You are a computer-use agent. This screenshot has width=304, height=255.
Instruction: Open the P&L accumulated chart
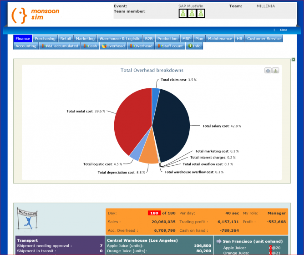coord(60,46)
